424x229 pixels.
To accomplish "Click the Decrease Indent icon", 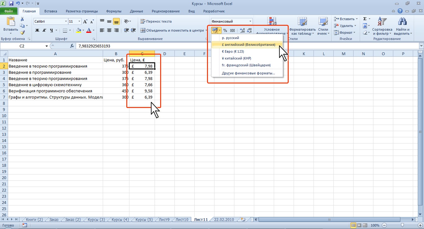I will [126, 30].
